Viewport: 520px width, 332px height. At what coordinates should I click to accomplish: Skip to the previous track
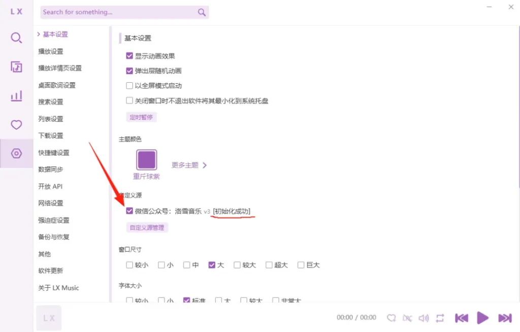[461, 318]
